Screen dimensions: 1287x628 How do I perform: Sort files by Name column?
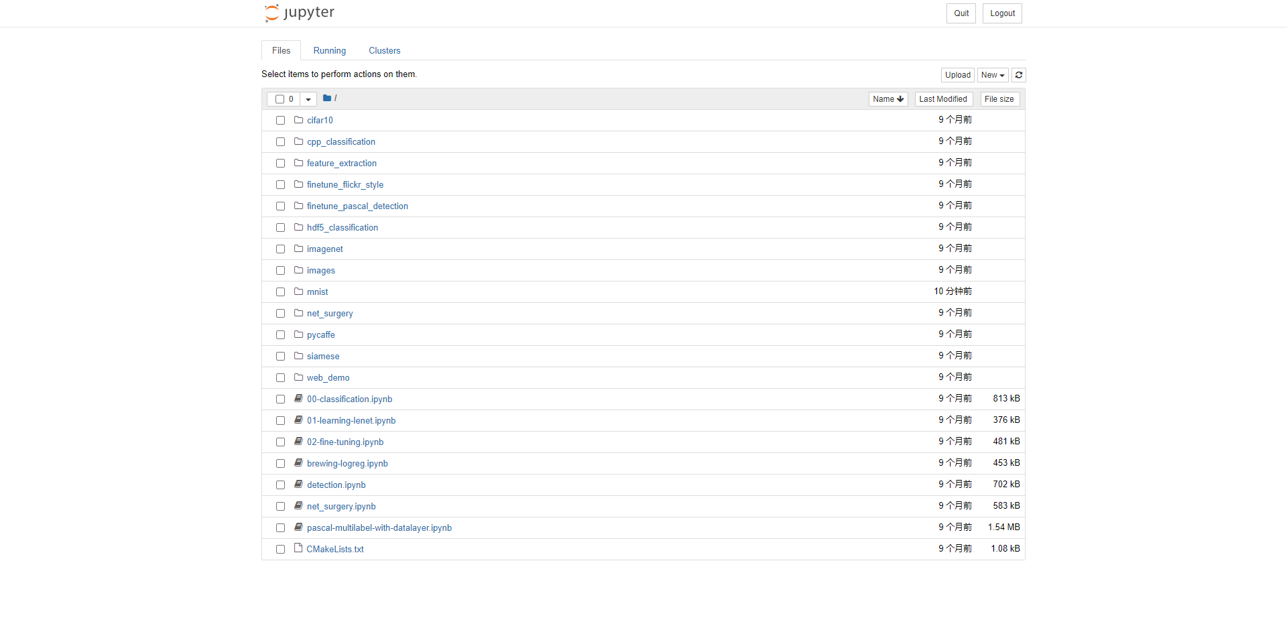888,99
